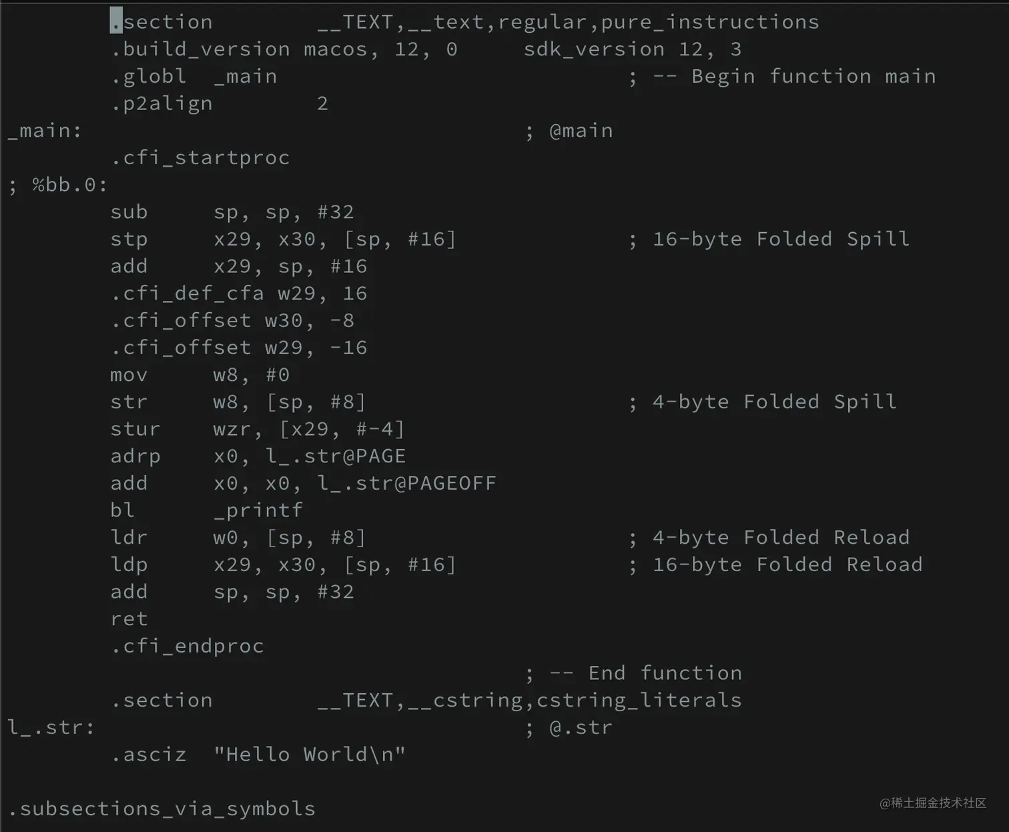Click the .cfi_def_cfa directive
Screen dimensions: 1009x832
(187, 294)
